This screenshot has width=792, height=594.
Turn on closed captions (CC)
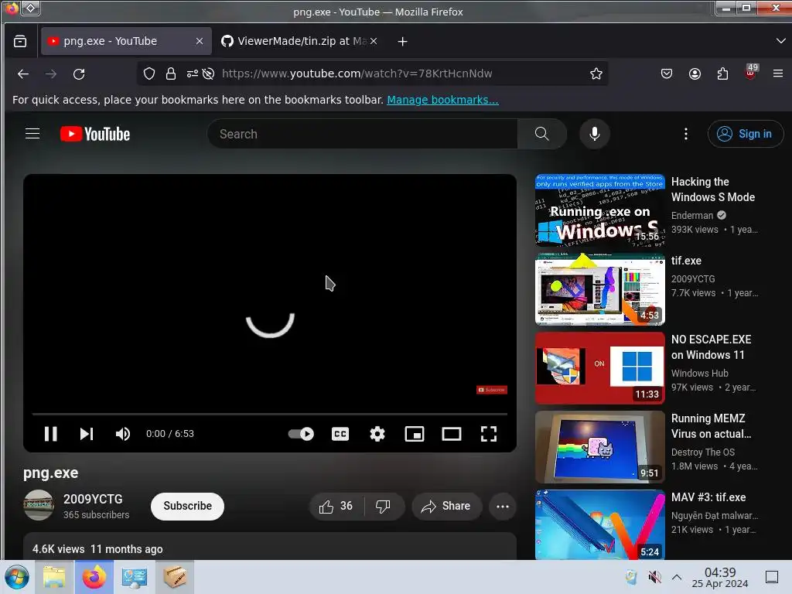(x=340, y=434)
